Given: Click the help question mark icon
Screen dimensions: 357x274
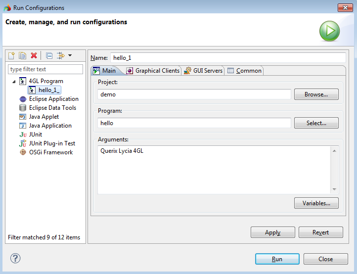Looking at the screenshot, I should (x=16, y=258).
